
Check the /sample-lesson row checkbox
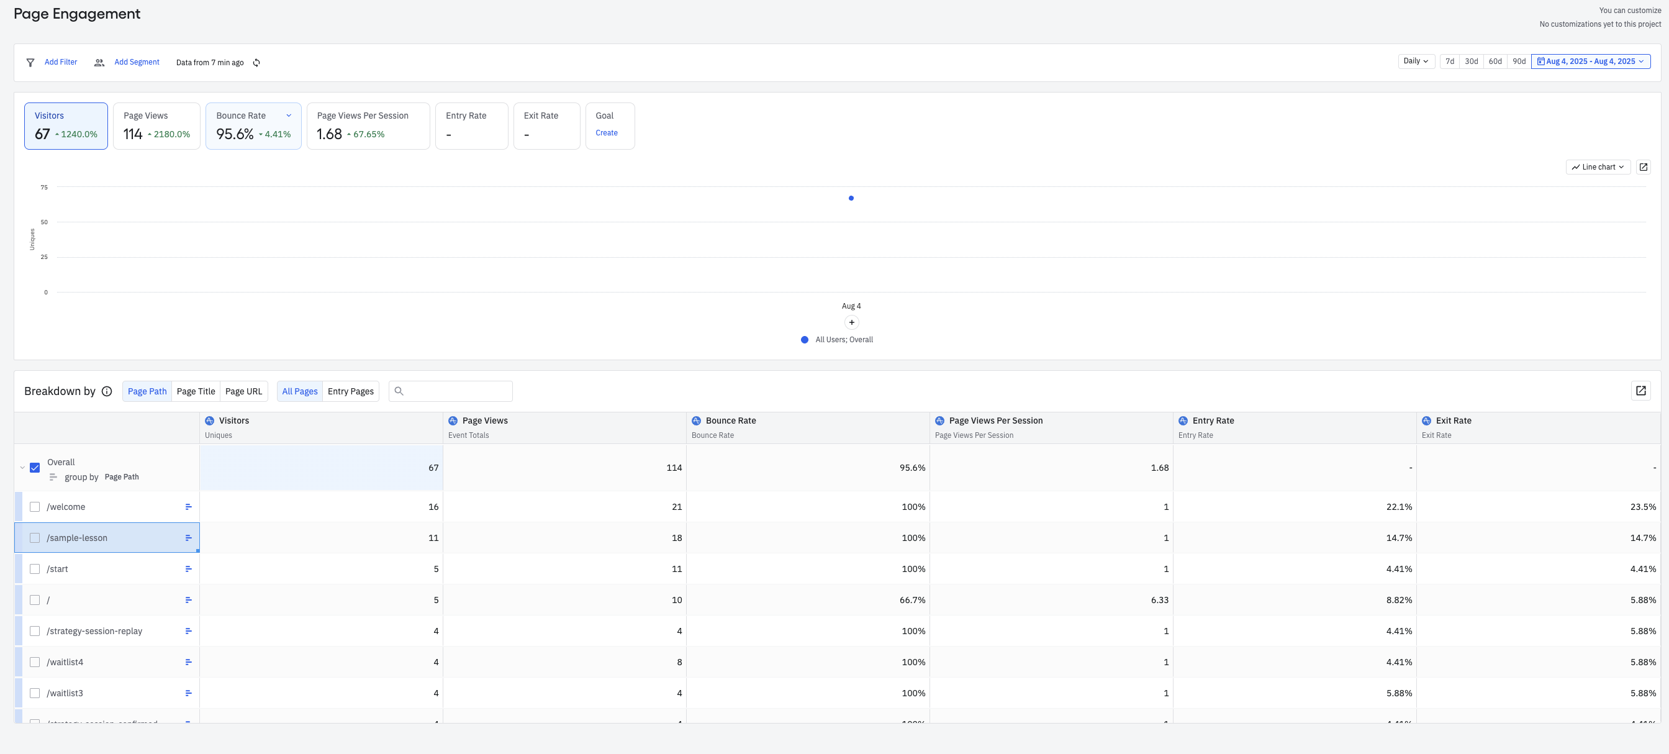tap(35, 538)
